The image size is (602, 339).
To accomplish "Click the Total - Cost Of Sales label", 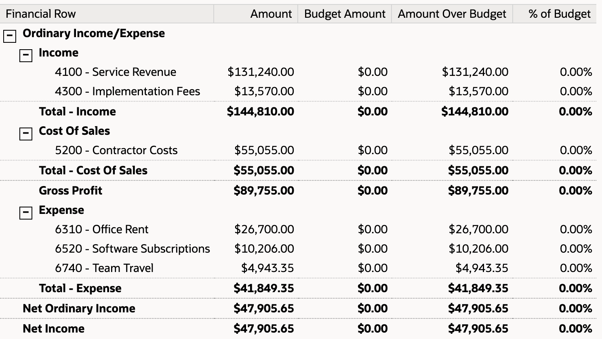I will tap(93, 170).
